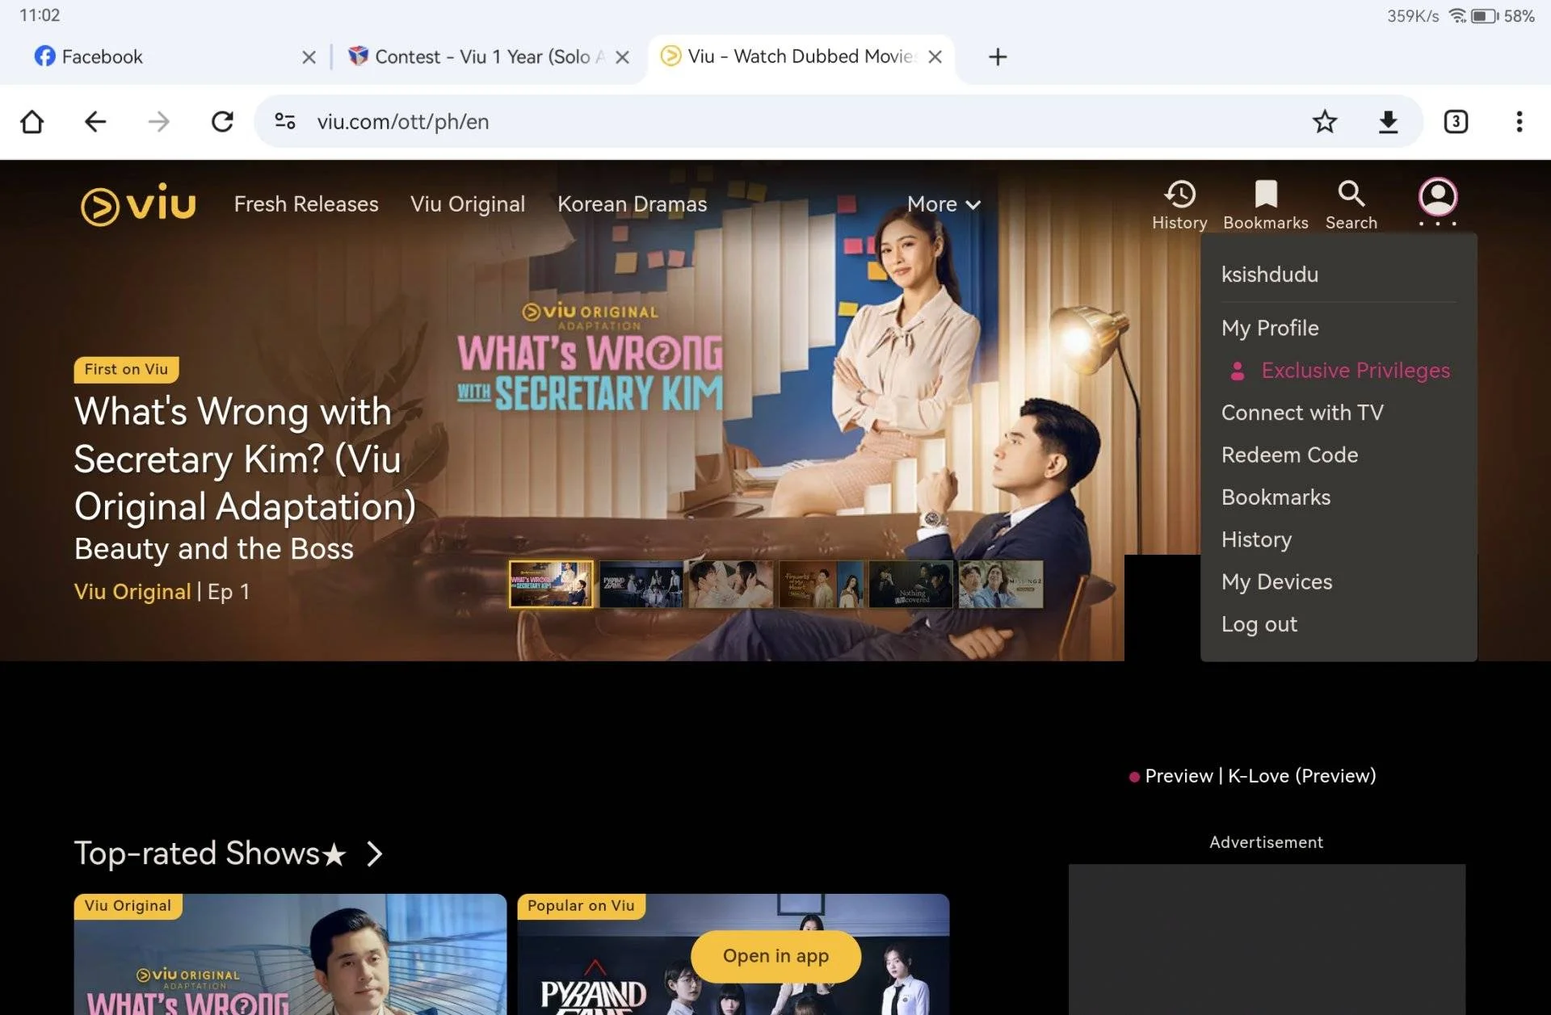Open Korean Dramas category
The width and height of the screenshot is (1551, 1015).
[633, 204]
